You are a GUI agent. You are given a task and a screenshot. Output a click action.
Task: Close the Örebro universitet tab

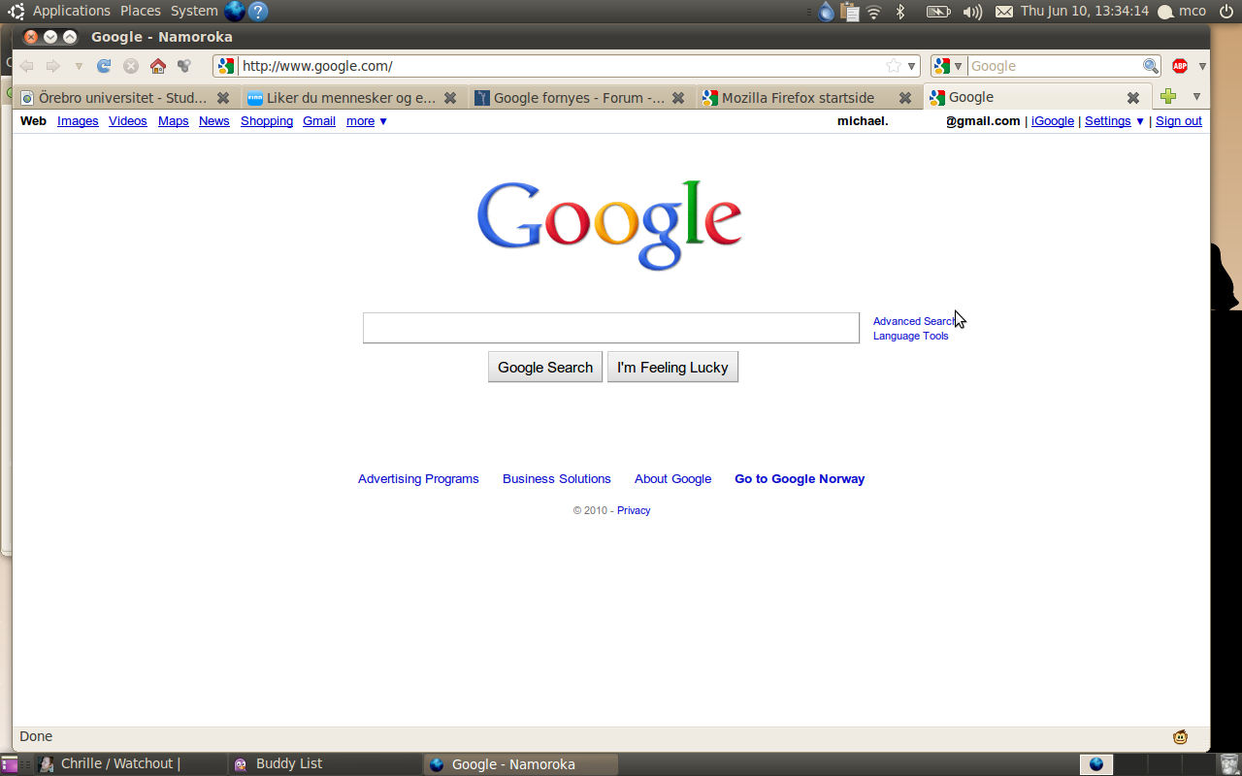[x=223, y=98]
